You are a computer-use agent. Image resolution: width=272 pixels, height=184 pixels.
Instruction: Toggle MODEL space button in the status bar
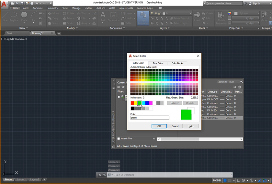[217, 180]
